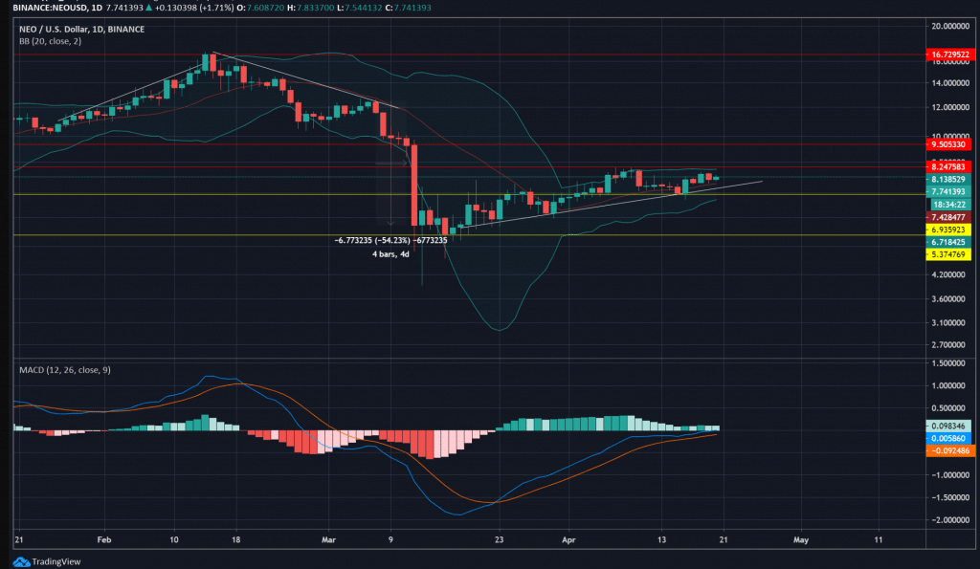Click the red 9.505330 price label

click(948, 144)
